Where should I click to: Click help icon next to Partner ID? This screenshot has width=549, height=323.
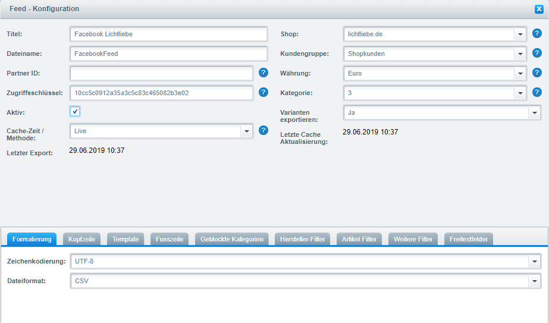coord(263,73)
